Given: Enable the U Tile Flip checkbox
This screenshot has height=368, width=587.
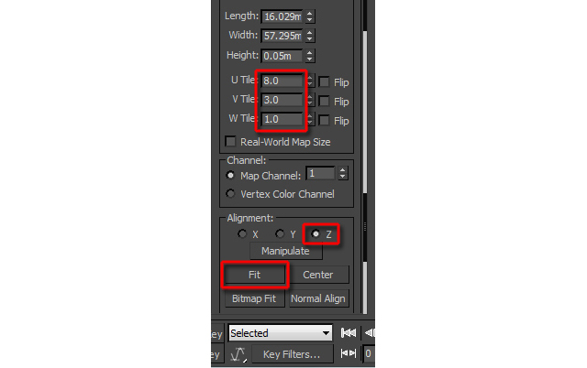Looking at the screenshot, I should pyautogui.click(x=324, y=81).
